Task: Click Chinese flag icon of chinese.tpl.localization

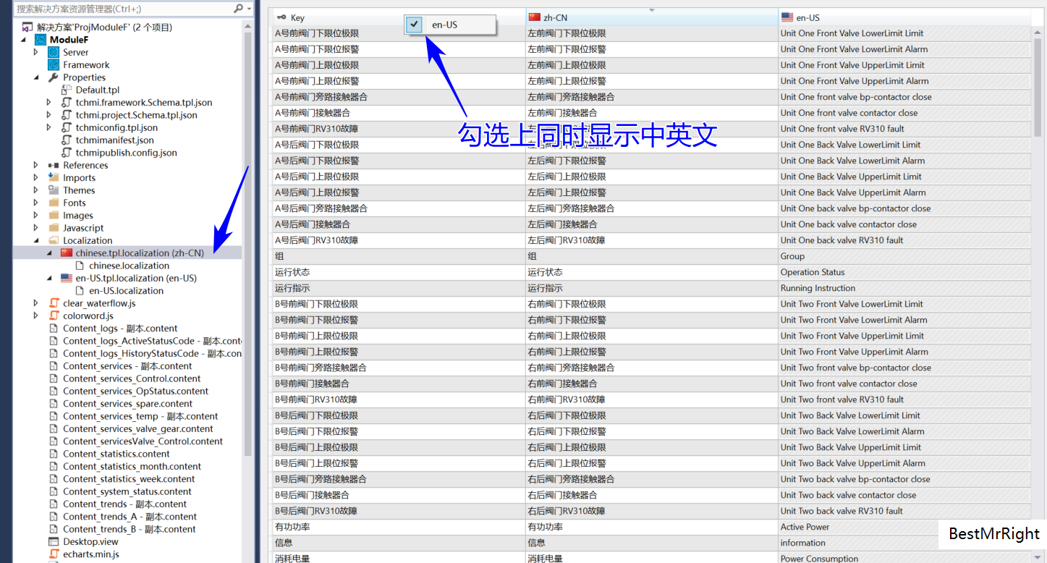Action: click(67, 253)
